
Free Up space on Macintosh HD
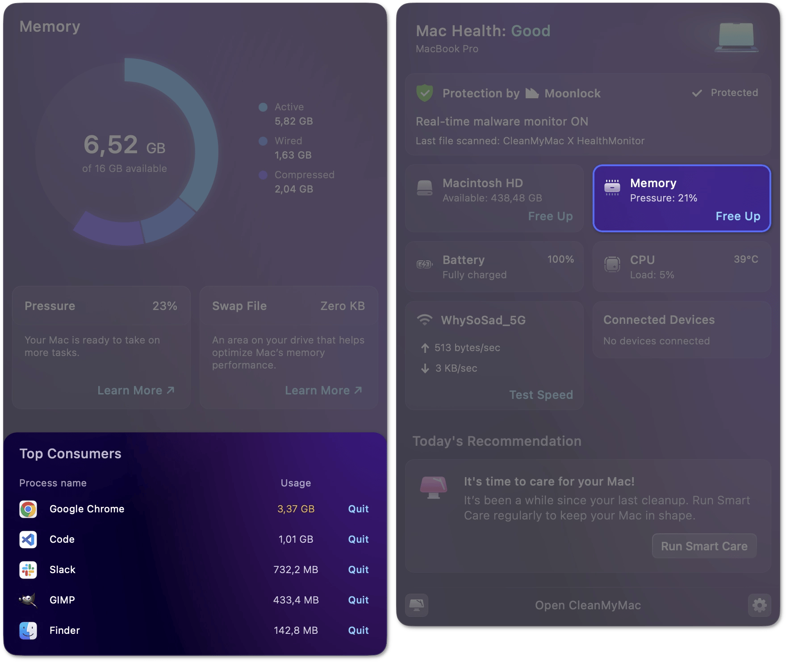point(550,216)
